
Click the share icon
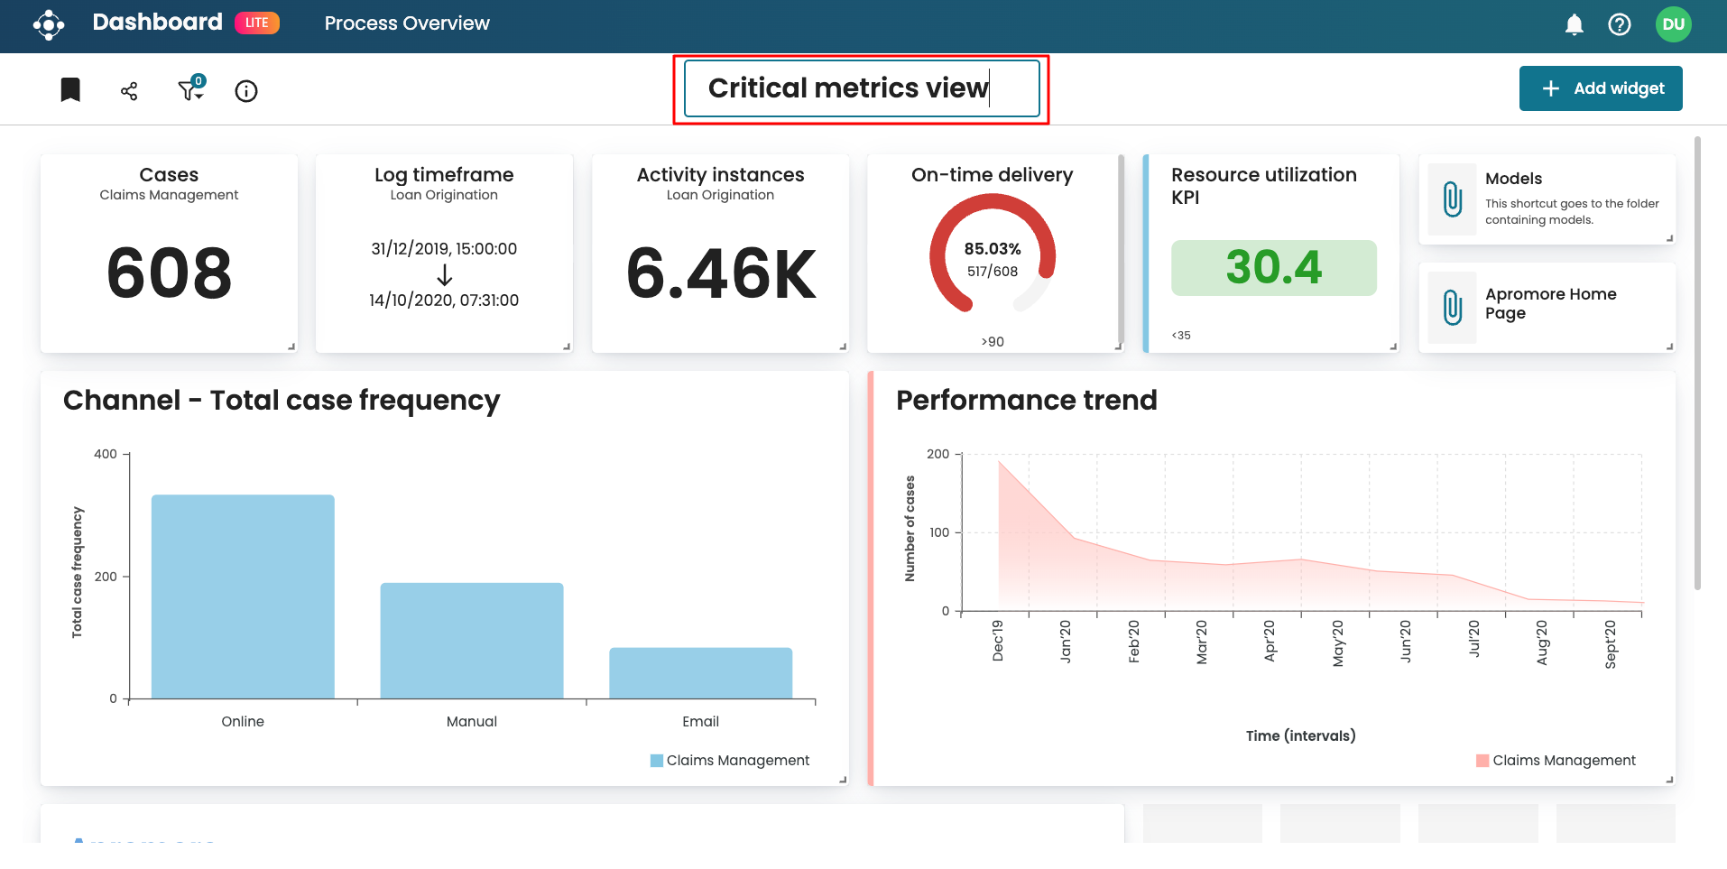pos(129,91)
